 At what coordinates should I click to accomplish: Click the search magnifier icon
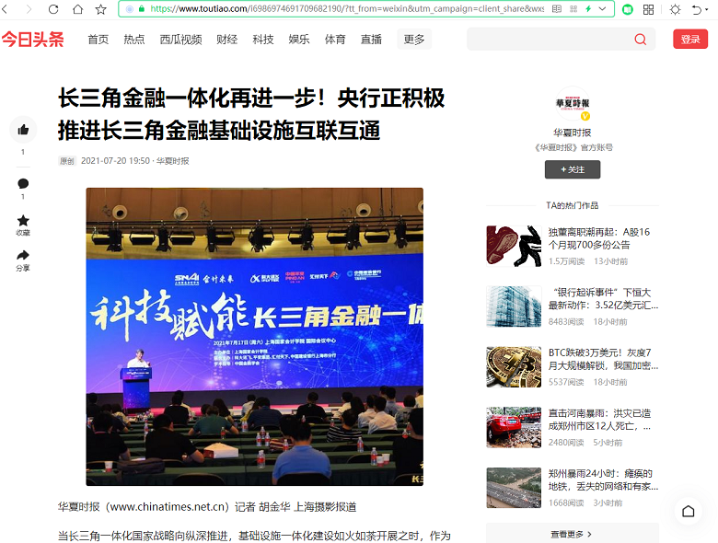coord(640,40)
